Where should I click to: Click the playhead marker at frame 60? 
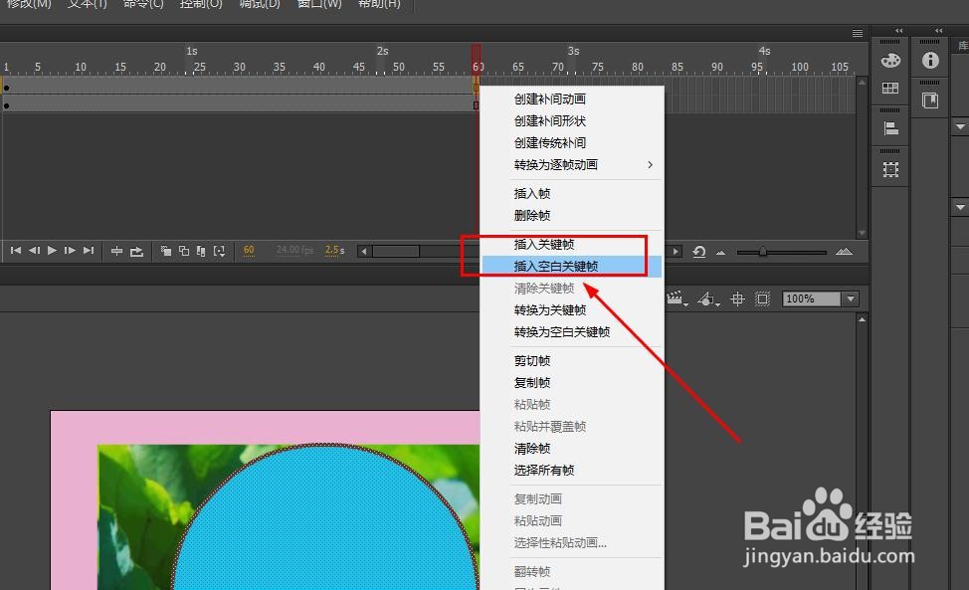476,60
